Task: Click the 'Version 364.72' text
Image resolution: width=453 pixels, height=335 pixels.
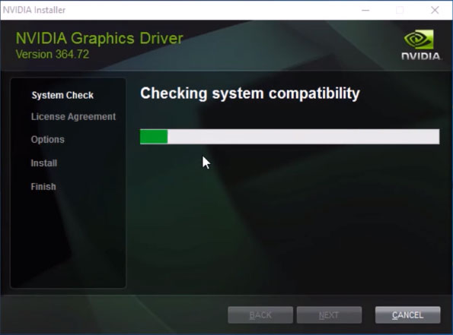Action: click(53, 54)
